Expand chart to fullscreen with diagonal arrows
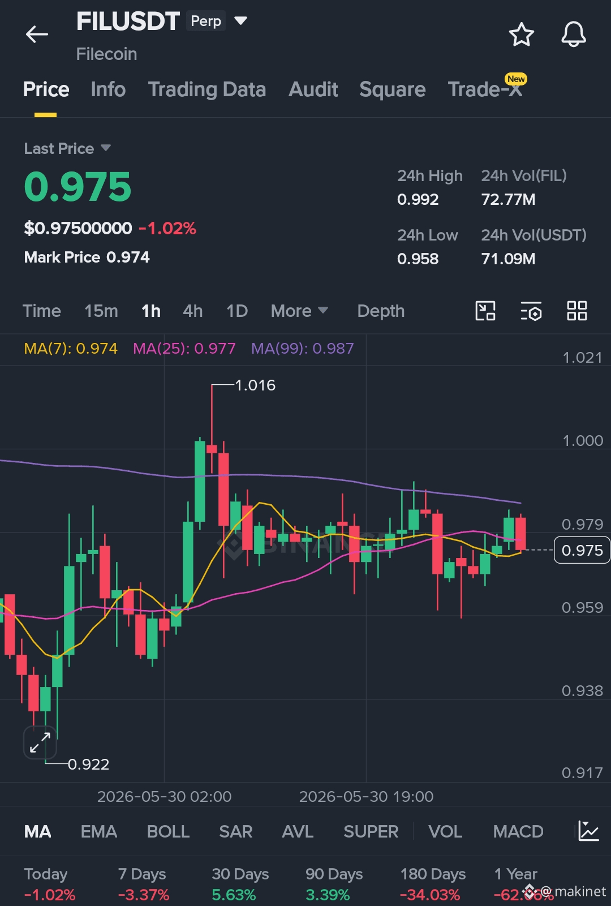611x906 pixels. pos(40,742)
